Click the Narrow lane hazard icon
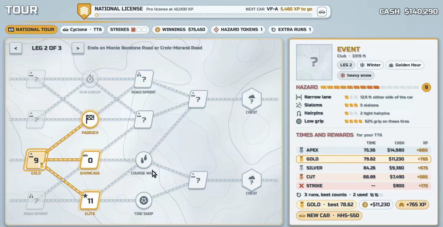 point(299,97)
